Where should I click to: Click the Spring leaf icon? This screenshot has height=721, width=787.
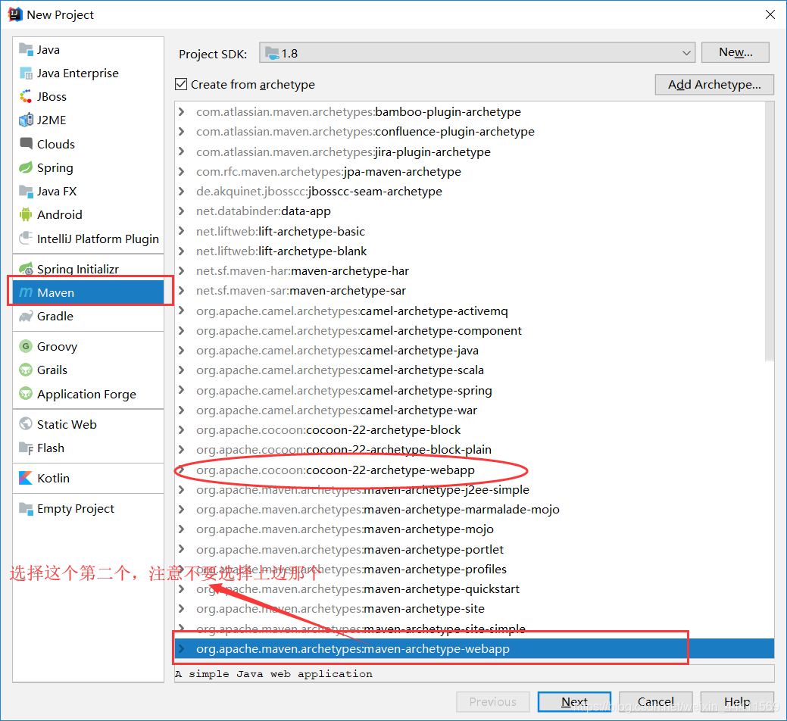tap(26, 167)
